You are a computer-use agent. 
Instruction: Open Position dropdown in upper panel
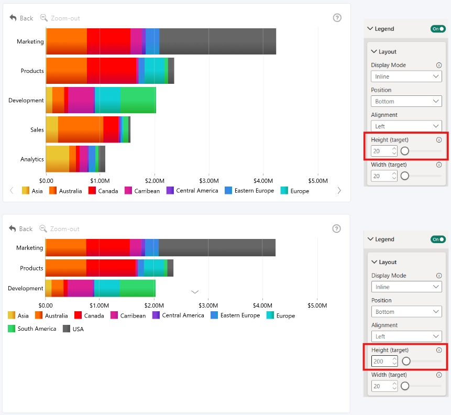point(406,101)
